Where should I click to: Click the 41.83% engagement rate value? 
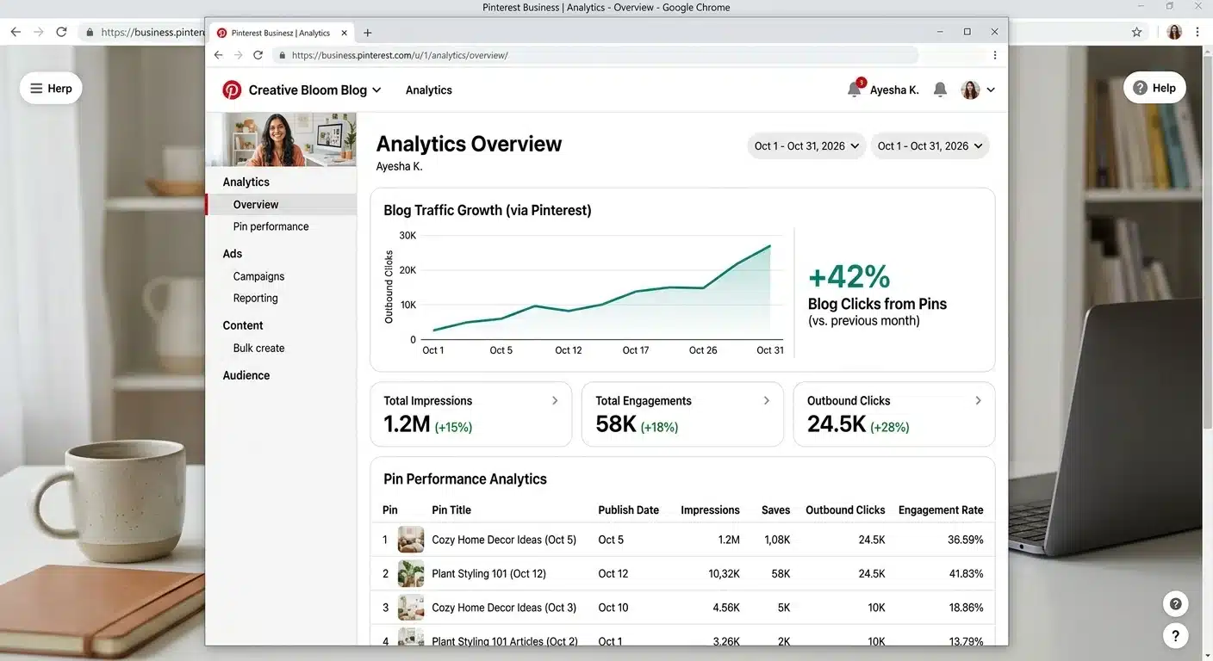pyautogui.click(x=966, y=573)
